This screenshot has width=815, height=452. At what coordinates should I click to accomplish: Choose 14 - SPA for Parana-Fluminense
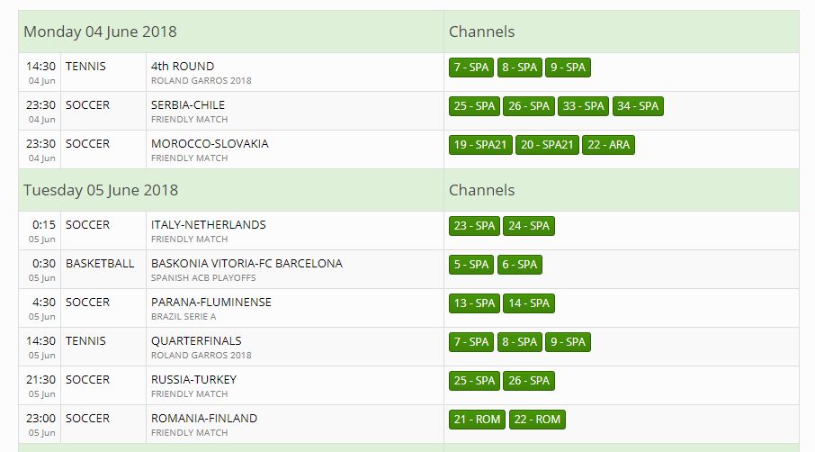coord(529,303)
